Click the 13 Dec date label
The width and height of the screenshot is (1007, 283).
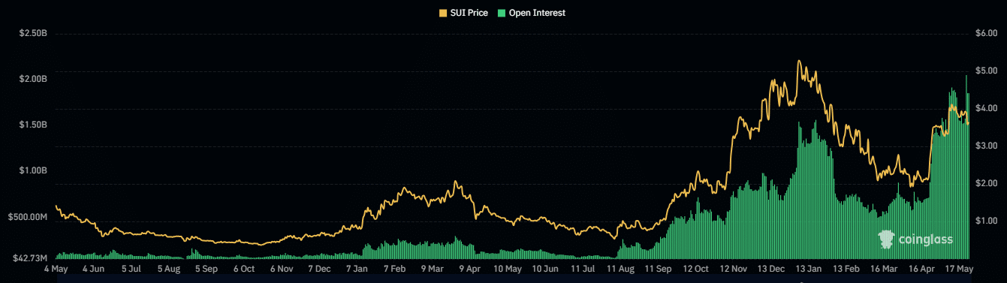770,268
